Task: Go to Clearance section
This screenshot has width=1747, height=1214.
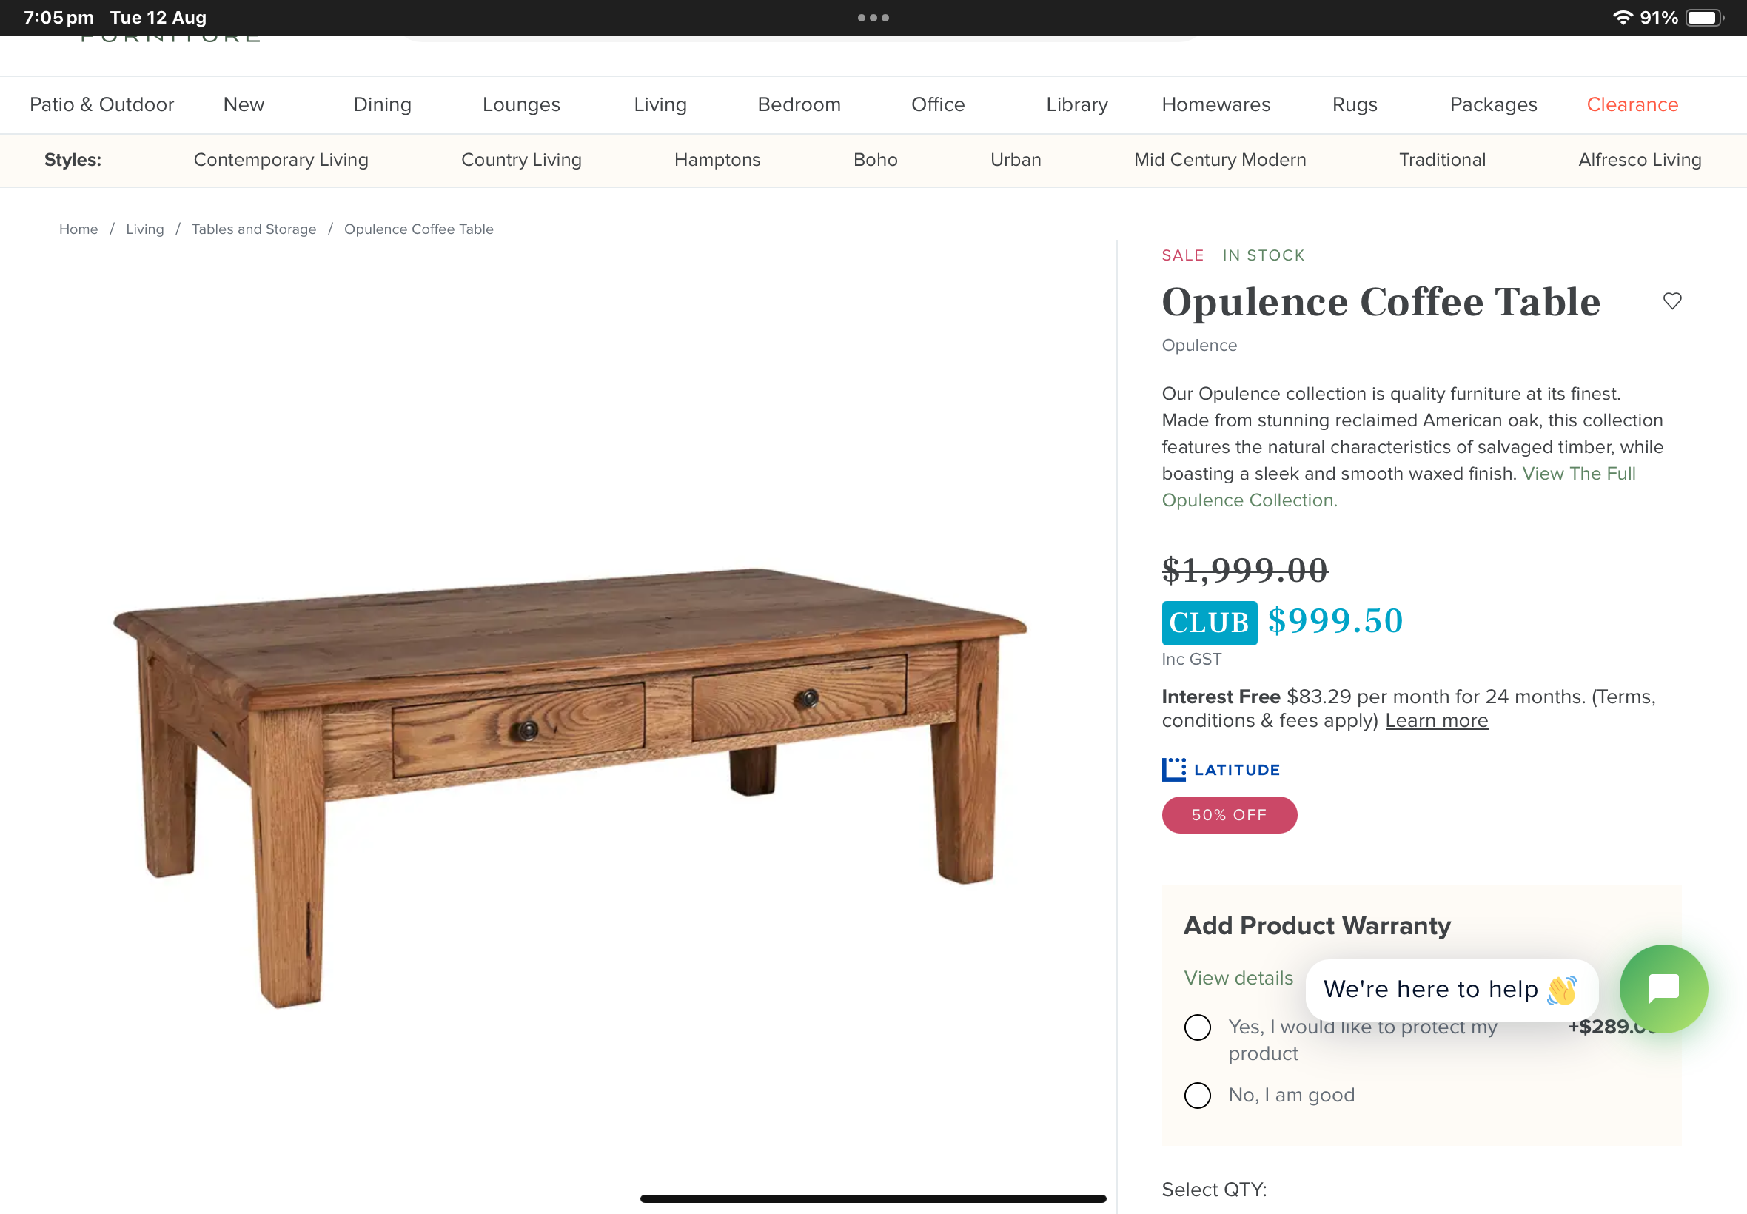Action: 1632,104
